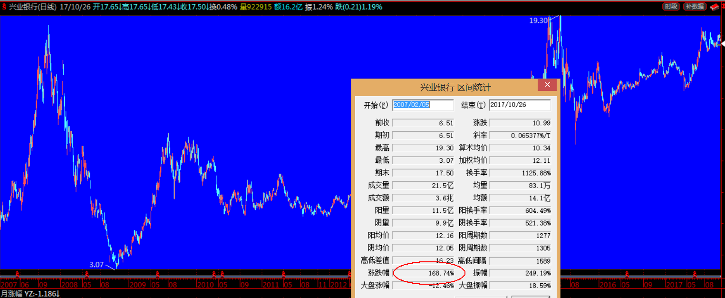This screenshot has height=298, width=725.
Task: Select the 换手率 value 1125.88%
Action: (x=520, y=173)
